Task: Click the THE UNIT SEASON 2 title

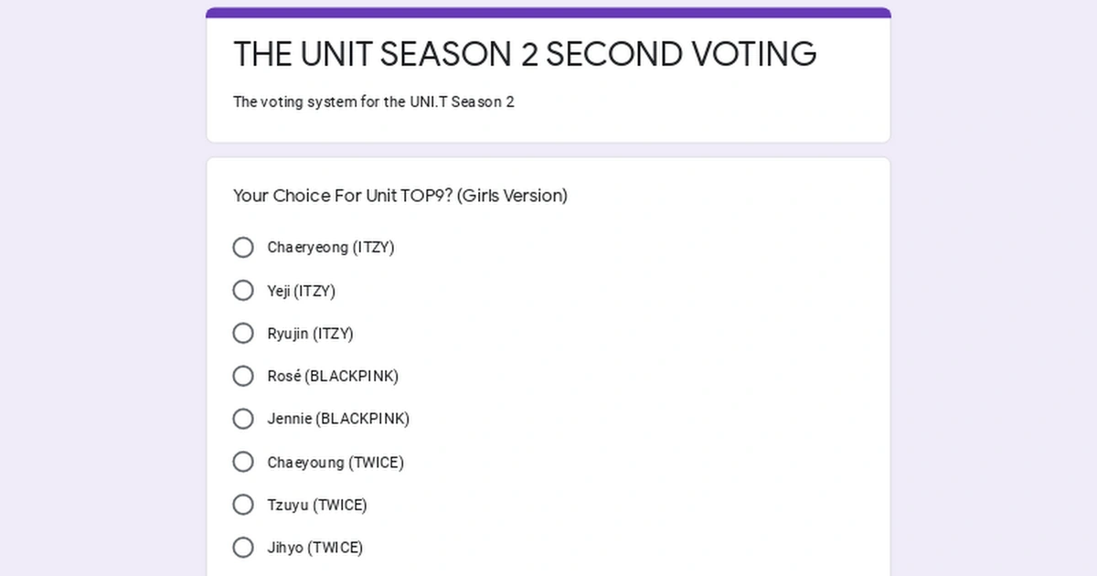Action: (525, 55)
